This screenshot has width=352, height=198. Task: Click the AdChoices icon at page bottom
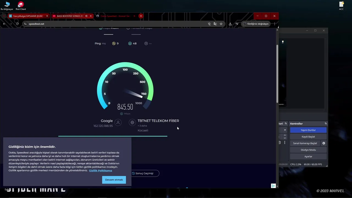coord(273,186)
